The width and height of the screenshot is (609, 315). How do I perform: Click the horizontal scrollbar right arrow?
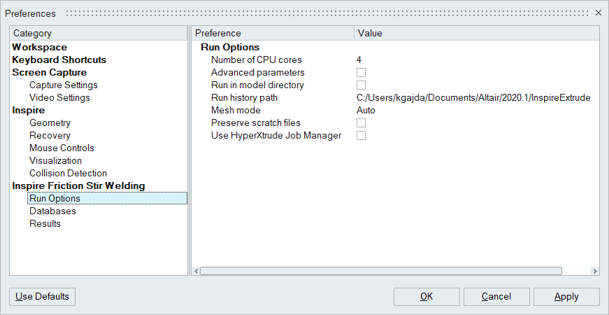(595, 271)
